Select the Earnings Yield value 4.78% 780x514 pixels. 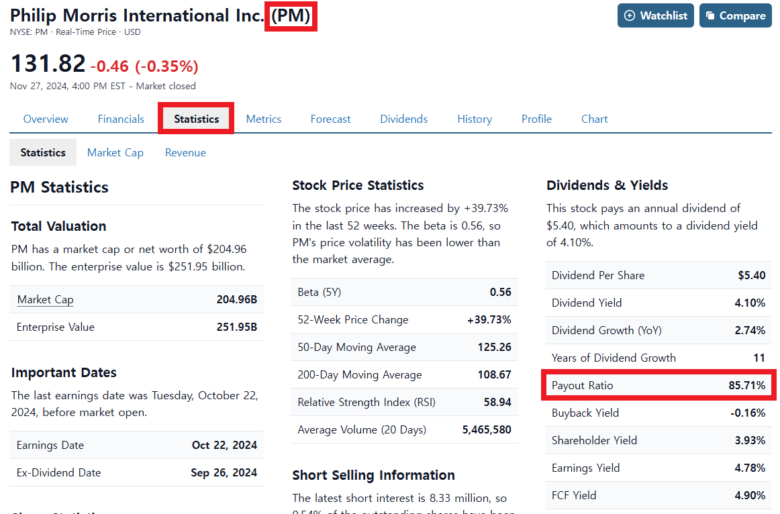750,468
